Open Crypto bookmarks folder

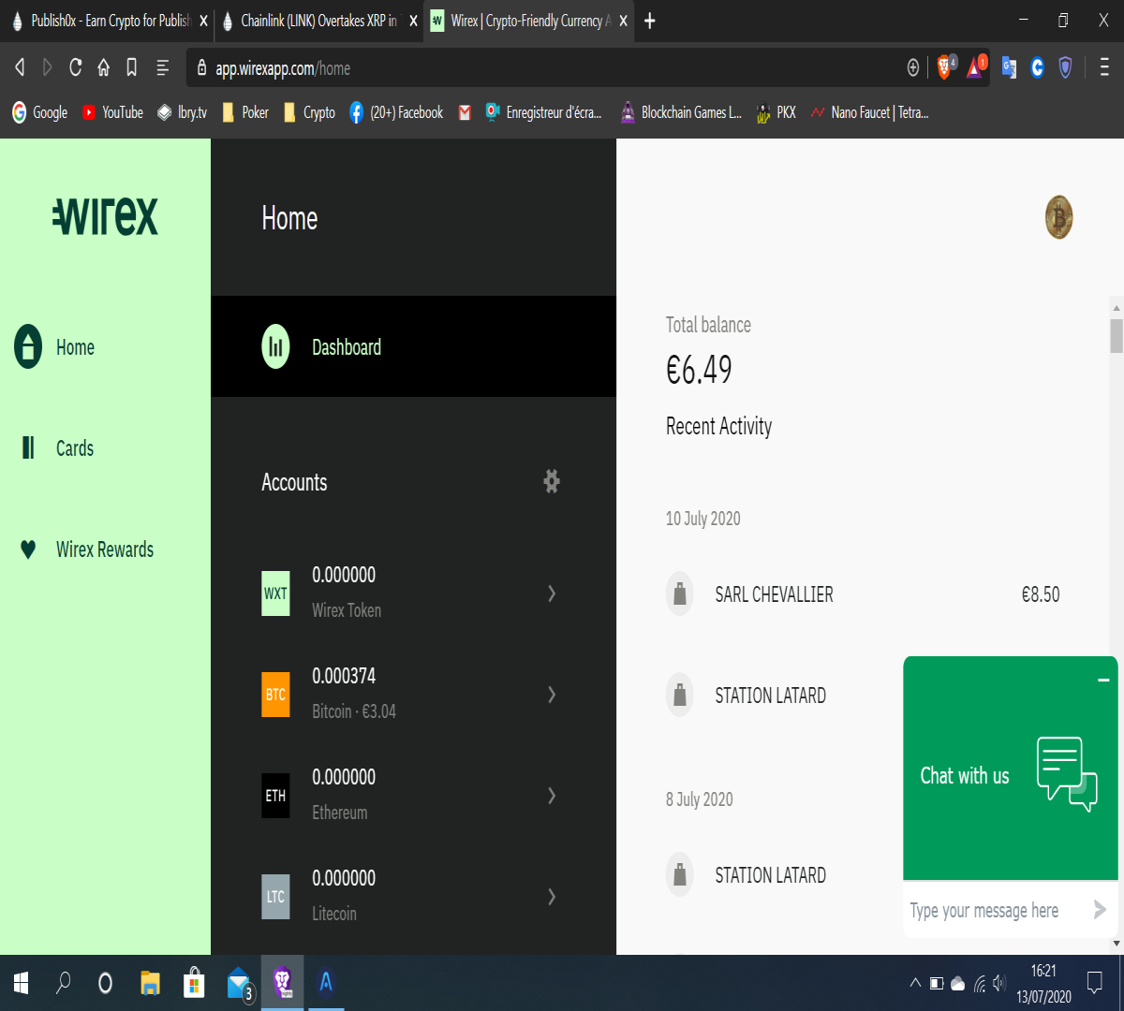coord(309,112)
